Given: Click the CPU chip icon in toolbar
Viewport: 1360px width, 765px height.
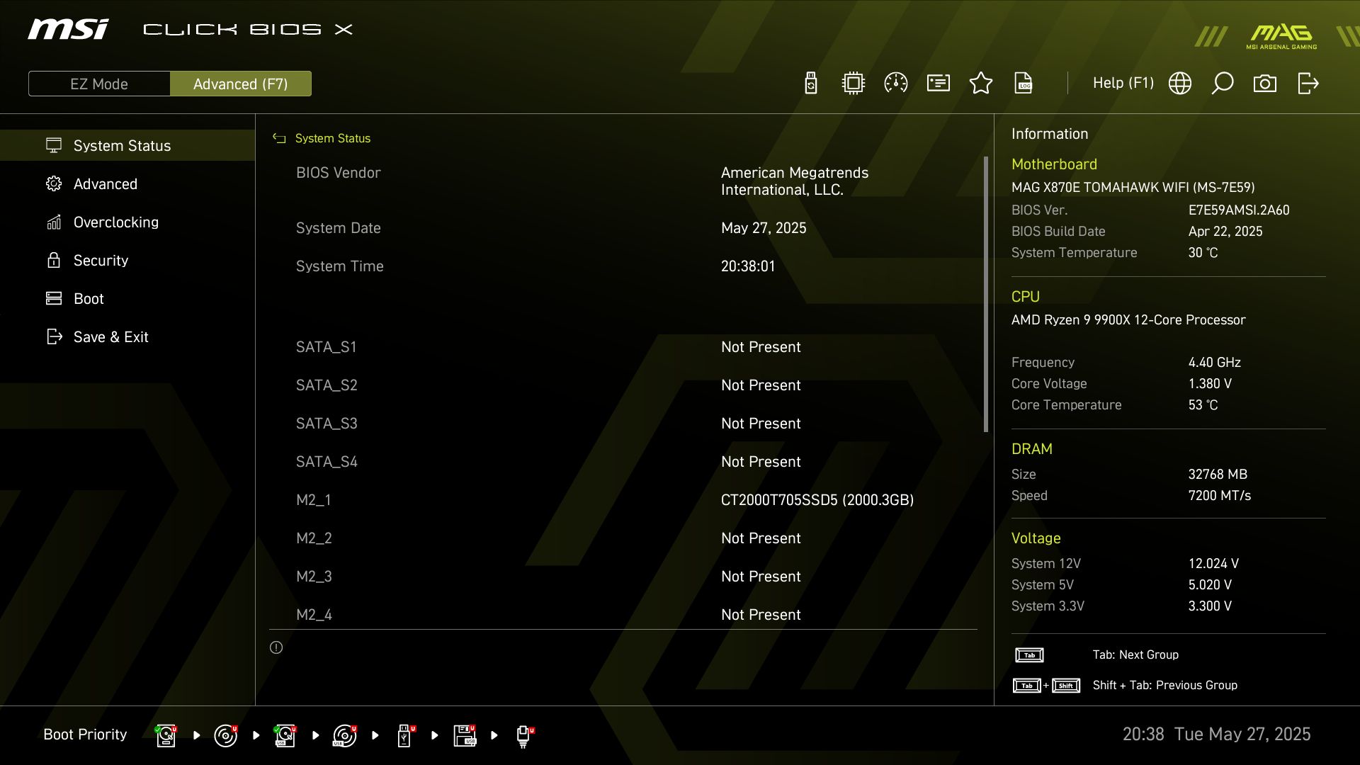Looking at the screenshot, I should point(854,84).
